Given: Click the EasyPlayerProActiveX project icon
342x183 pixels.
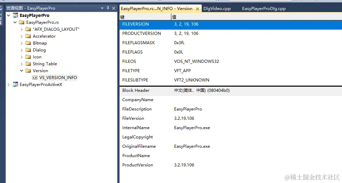Looking at the screenshot, I should tap(15, 84).
